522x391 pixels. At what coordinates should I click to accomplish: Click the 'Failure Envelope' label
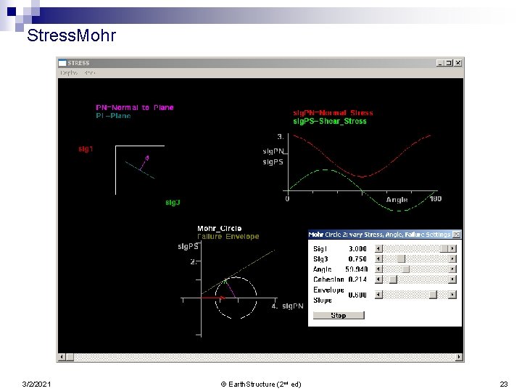pos(228,236)
